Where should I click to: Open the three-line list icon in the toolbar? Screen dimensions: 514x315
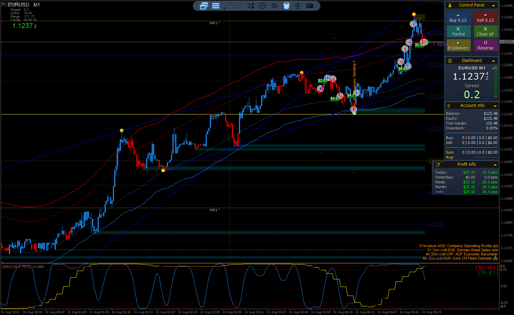click(x=216, y=6)
